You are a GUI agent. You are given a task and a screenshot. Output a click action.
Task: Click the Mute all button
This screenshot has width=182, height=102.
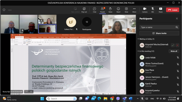[174, 51]
